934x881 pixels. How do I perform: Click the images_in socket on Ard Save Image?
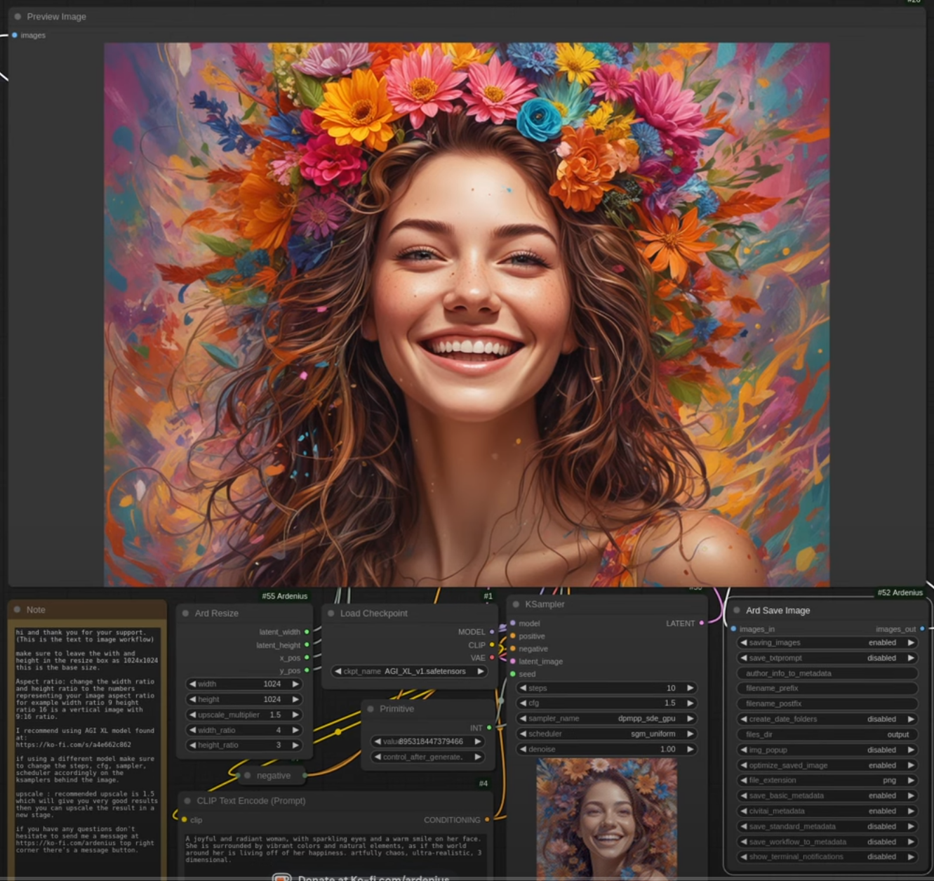click(733, 628)
